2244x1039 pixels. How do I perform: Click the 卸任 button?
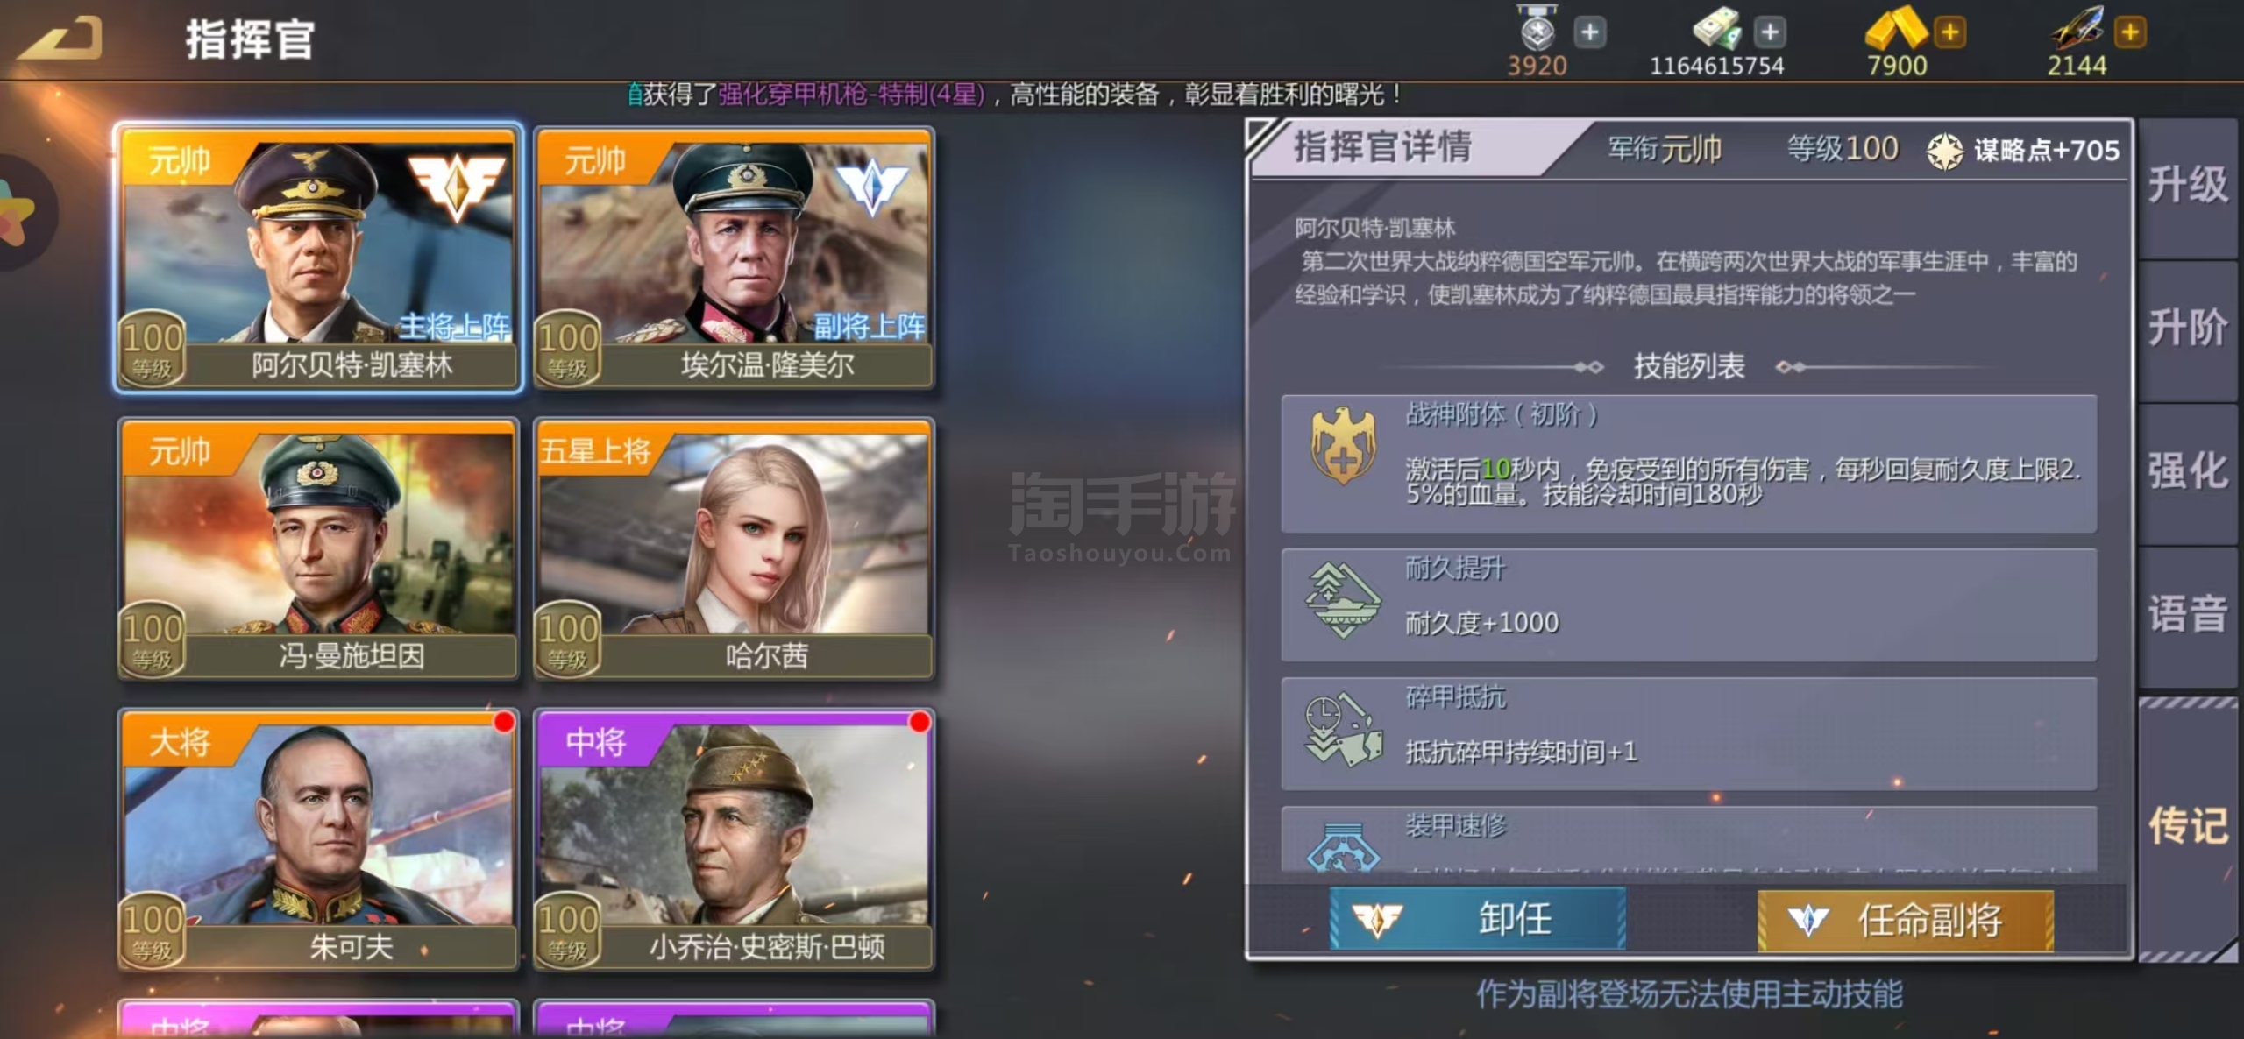coord(1478,919)
